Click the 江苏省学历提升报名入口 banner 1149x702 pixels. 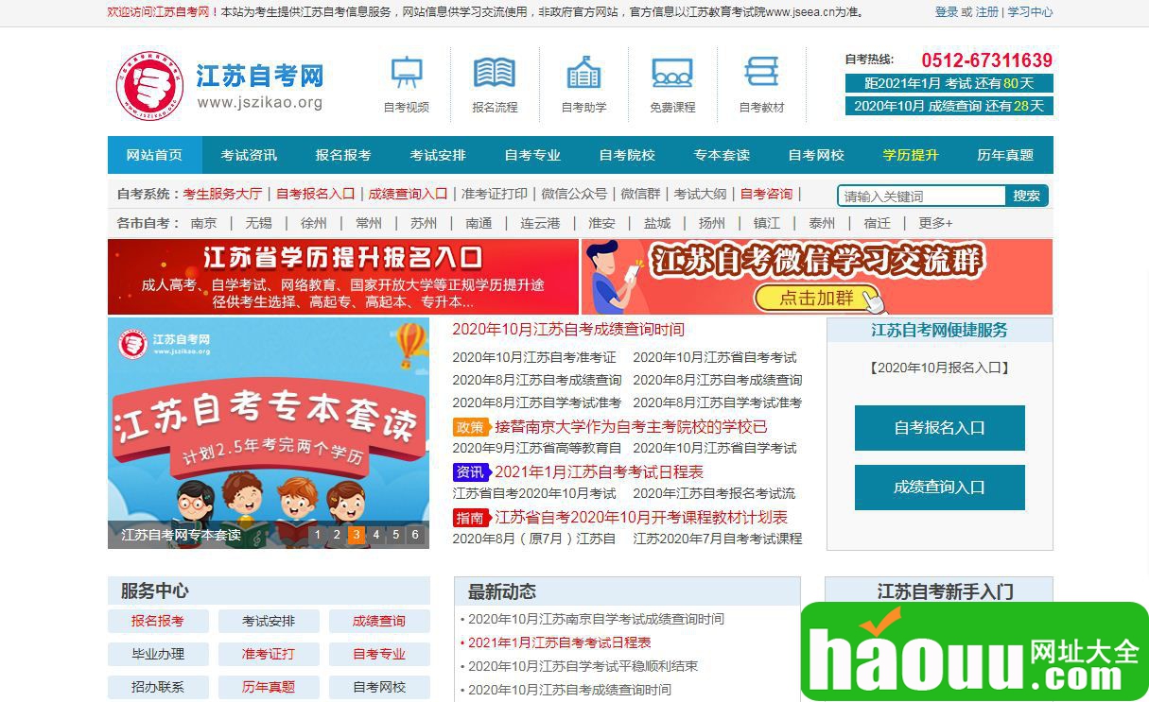[x=343, y=277]
